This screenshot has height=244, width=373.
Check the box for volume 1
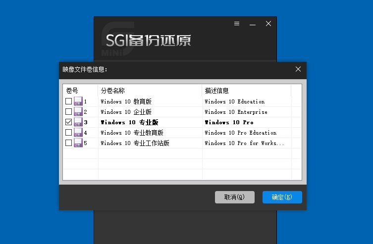coord(68,101)
